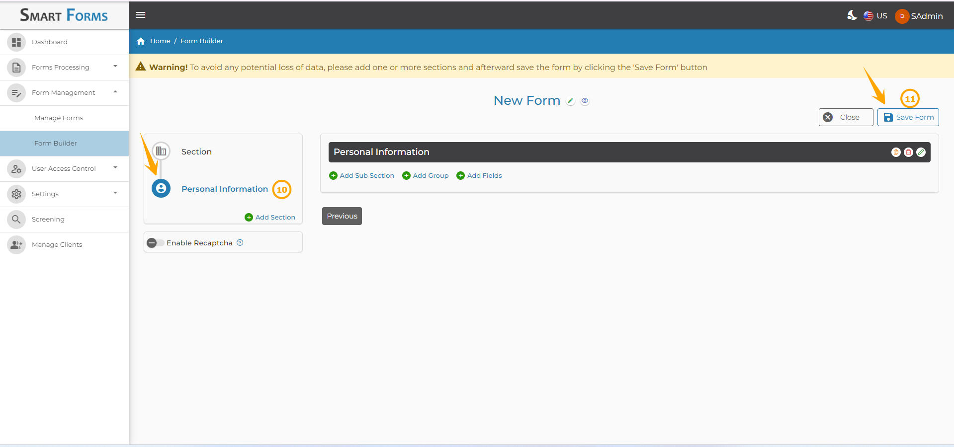Click the Smart Forms logo
The height and width of the screenshot is (447, 954).
[64, 15]
